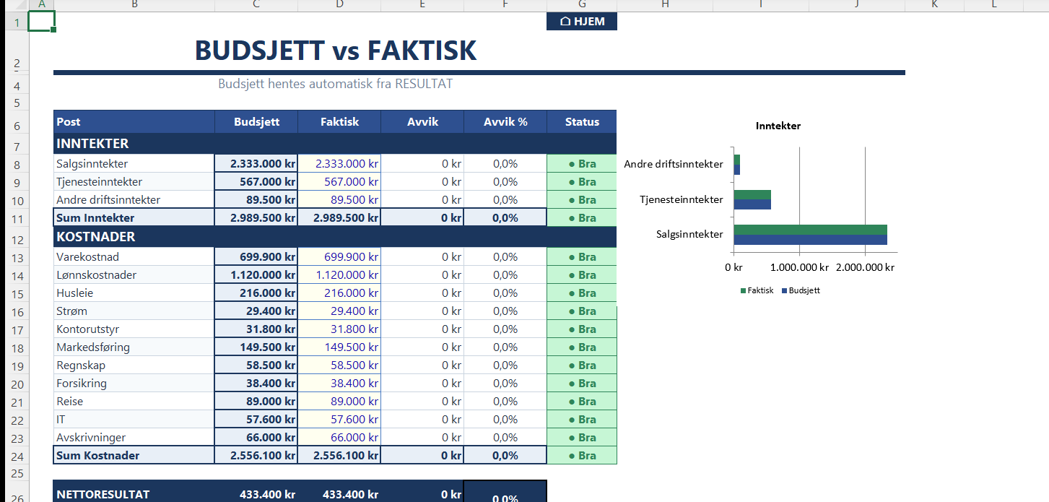1049x502 pixels.
Task: Select column G header
Action: click(582, 5)
